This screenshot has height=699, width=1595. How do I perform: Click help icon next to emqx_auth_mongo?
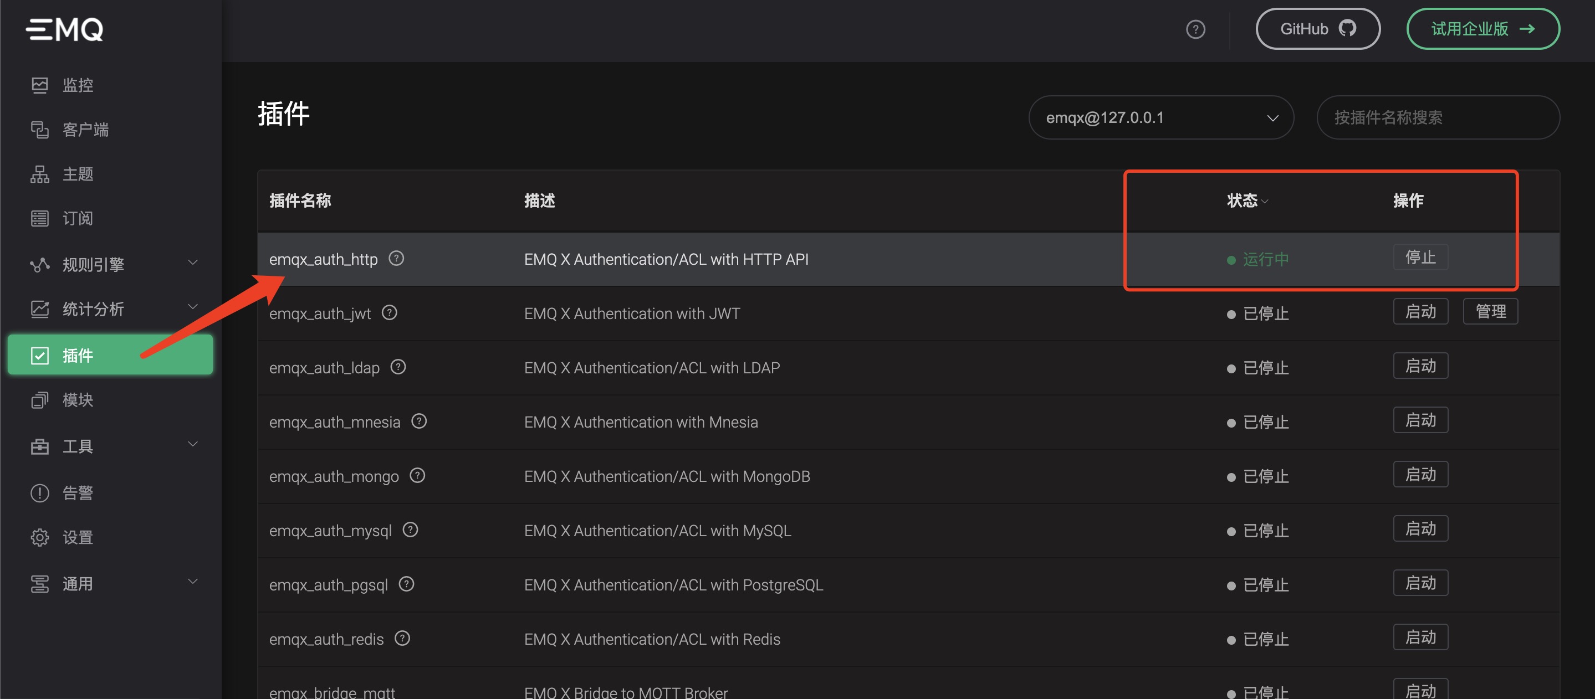tap(417, 475)
